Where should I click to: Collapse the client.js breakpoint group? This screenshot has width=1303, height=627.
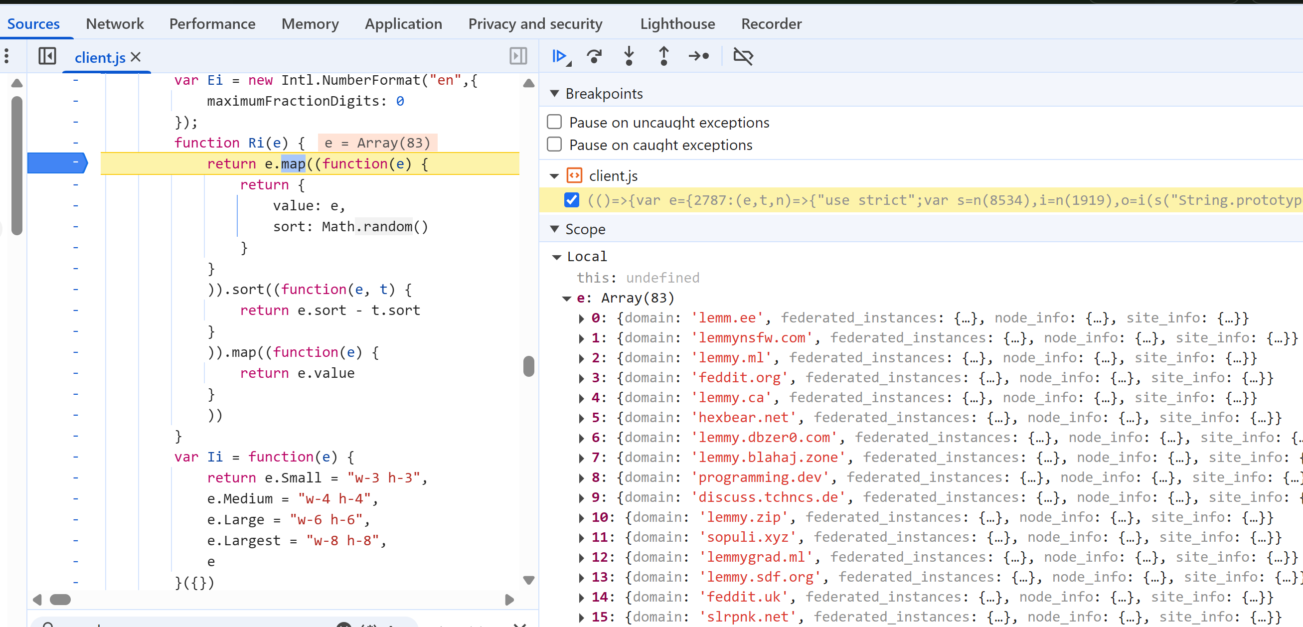(554, 176)
